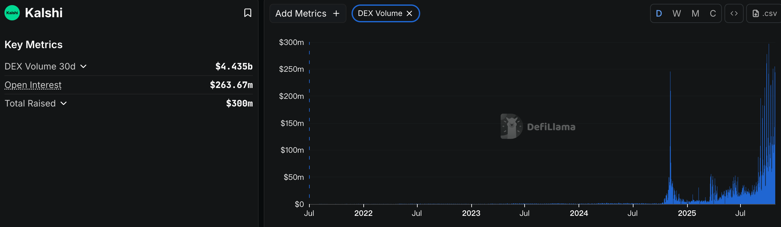The image size is (781, 227).
Task: Click the $300m total raised value
Action: click(x=239, y=103)
